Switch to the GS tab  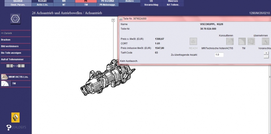point(151,1)
